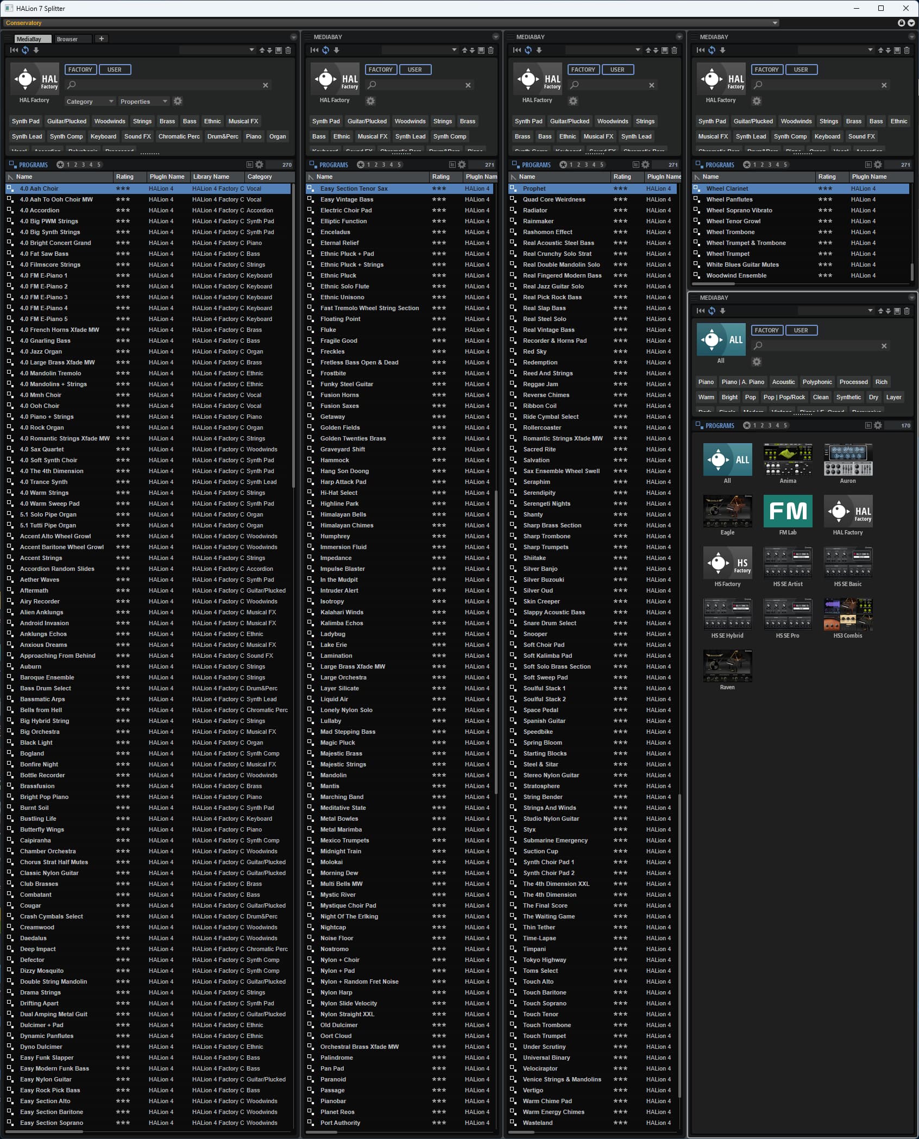Select the HS Factory library icon
The image size is (919, 1139).
pos(727,563)
